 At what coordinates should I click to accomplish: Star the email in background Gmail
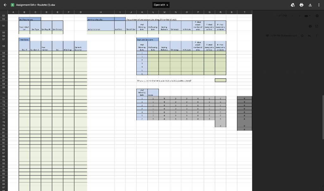pos(302,36)
